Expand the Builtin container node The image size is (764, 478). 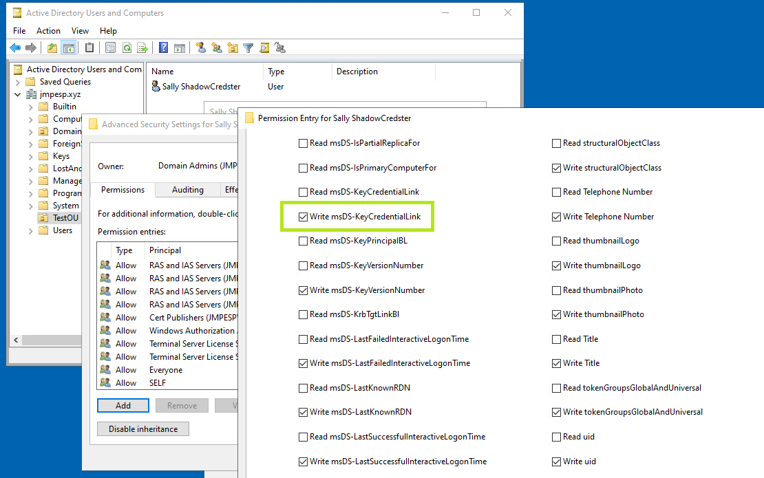pyautogui.click(x=31, y=107)
